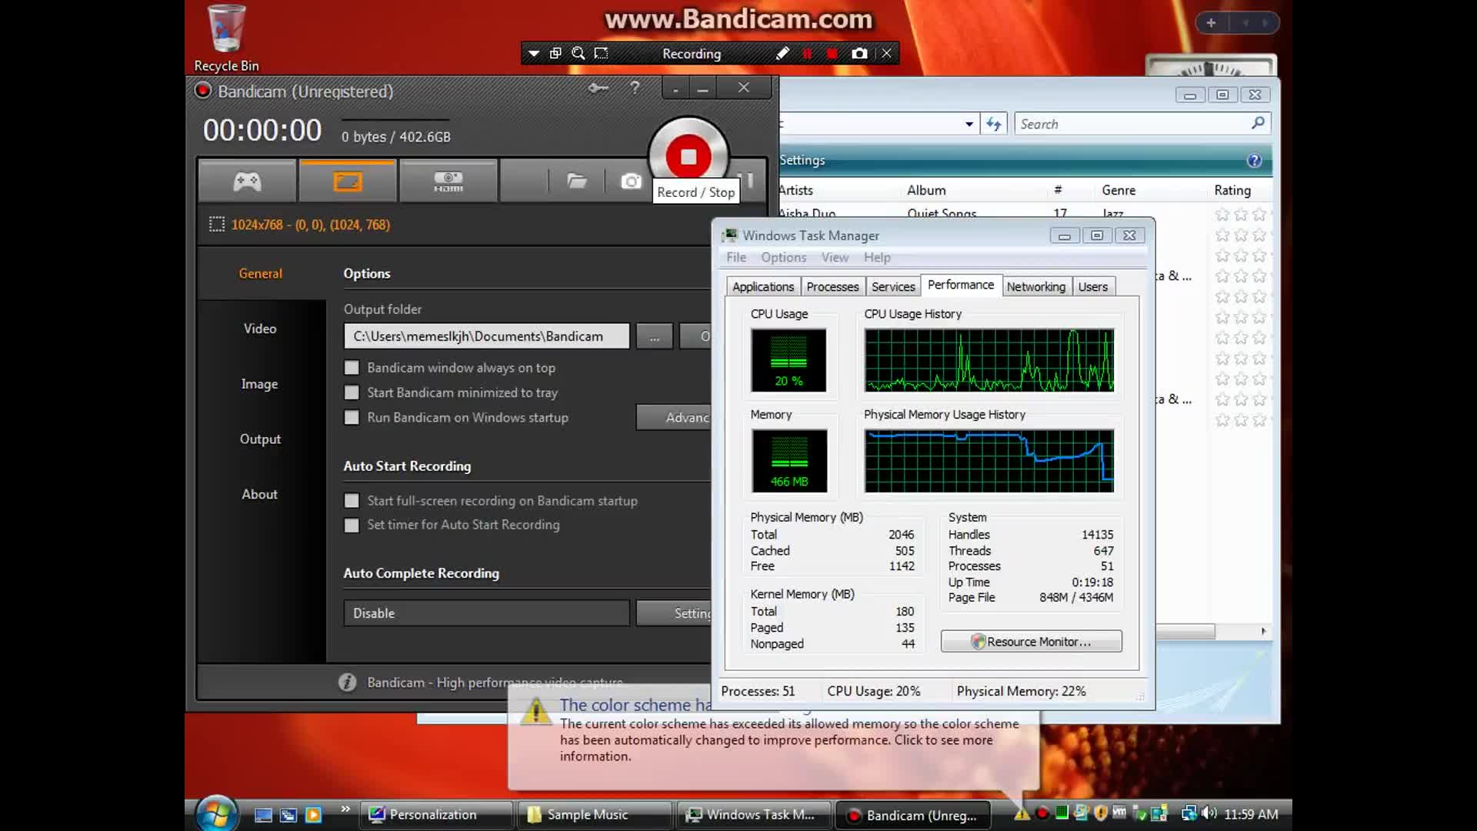Click the refresh icon in Sample Music window
This screenshot has height=831, width=1477.
(x=994, y=124)
